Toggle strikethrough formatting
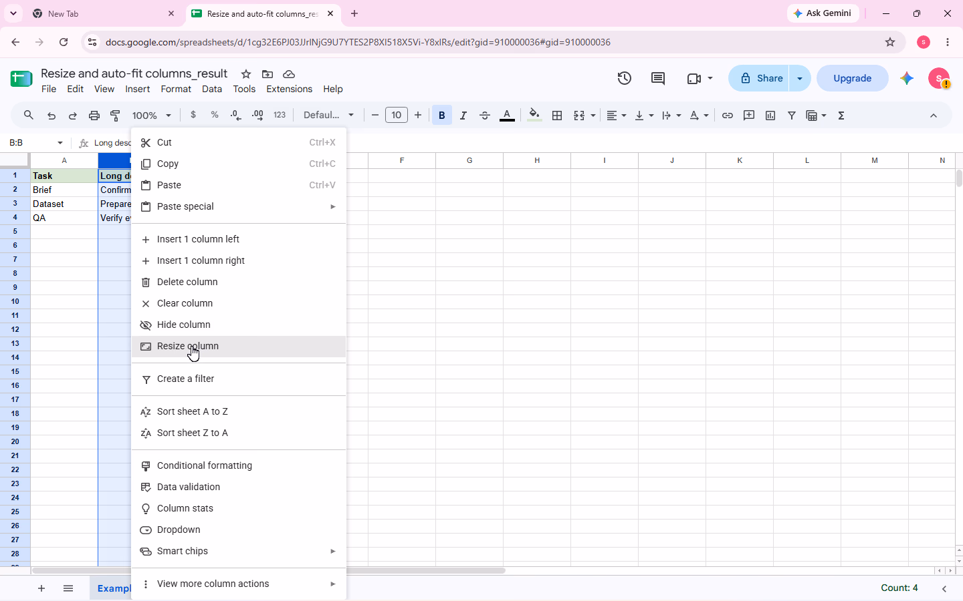The width and height of the screenshot is (963, 601). point(485,116)
